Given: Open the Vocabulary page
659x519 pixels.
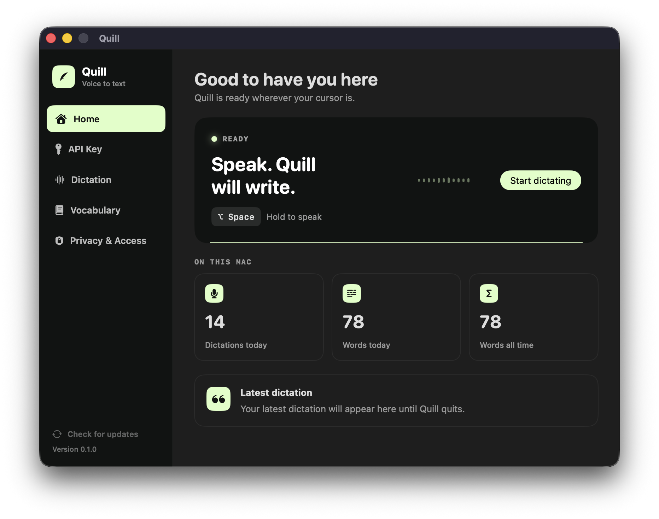Looking at the screenshot, I should pos(106,210).
